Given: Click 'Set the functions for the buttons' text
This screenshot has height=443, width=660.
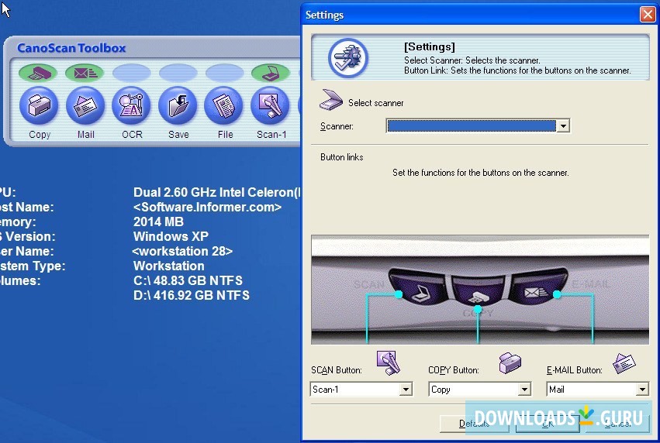Looking at the screenshot, I should (x=481, y=173).
